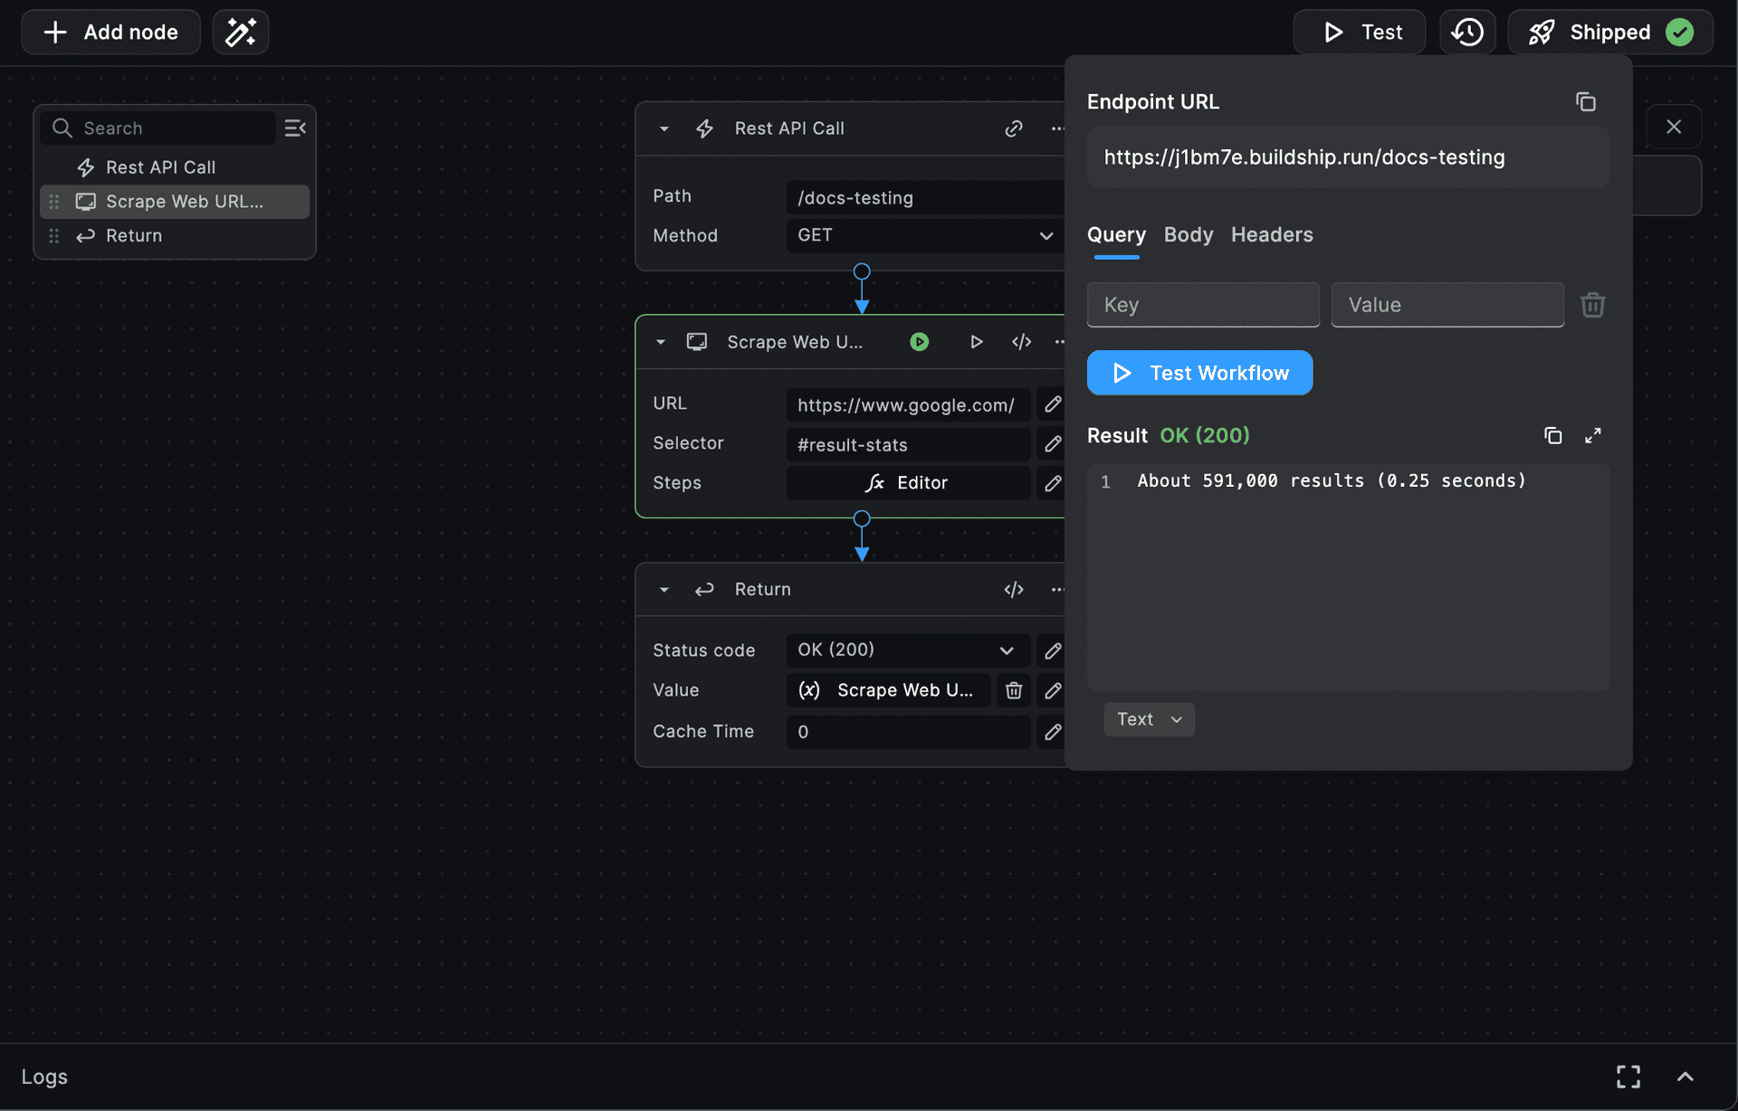Run the Scrape Web URL node
The image size is (1738, 1111).
point(976,342)
